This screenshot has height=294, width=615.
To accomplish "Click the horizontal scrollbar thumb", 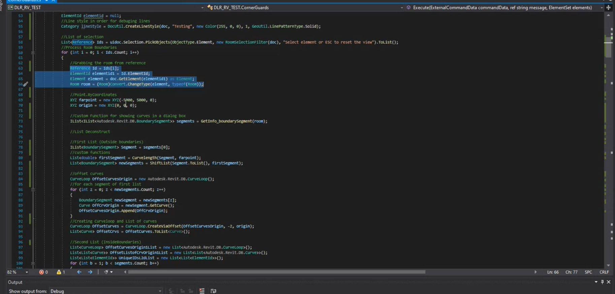I will coord(276,272).
